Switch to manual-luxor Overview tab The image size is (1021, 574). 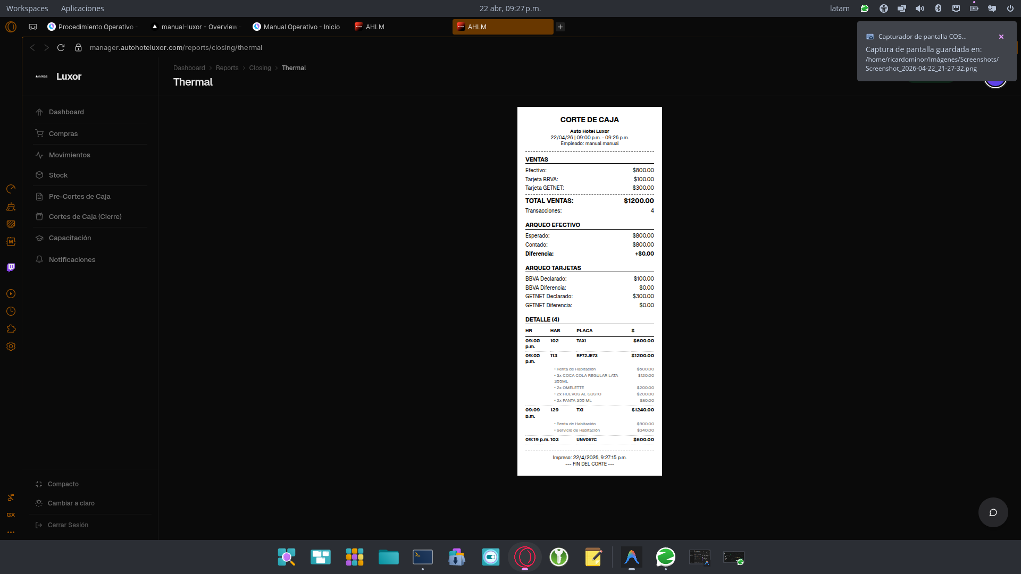pos(195,27)
